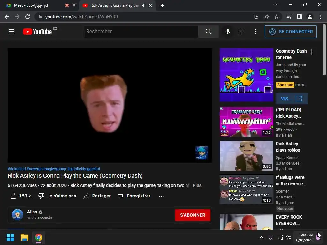Screen dimensions: 327x245
Task: Reload the page
Action: tap(27, 17)
